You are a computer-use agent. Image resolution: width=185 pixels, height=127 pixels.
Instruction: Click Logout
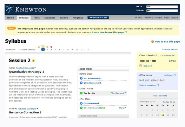tap(174, 17)
